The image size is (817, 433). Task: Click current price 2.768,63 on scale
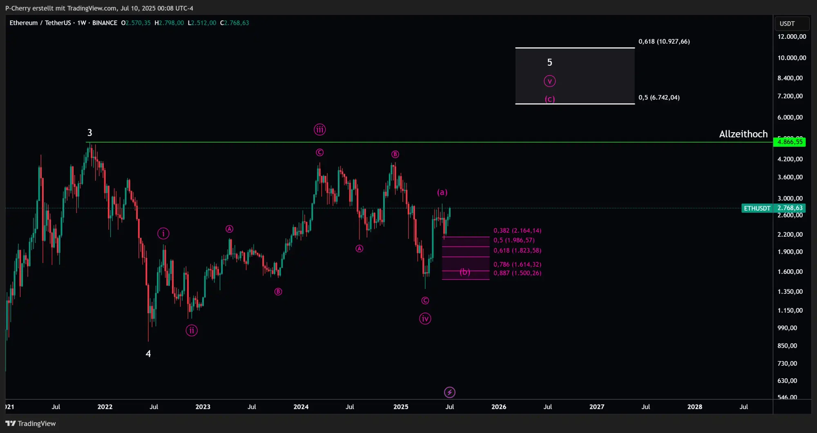click(790, 208)
